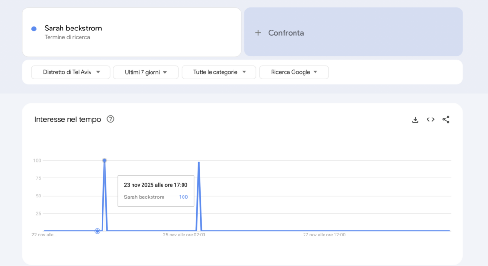Click the tooltip date 23 nov 2025
The image size is (488, 266).
click(155, 185)
